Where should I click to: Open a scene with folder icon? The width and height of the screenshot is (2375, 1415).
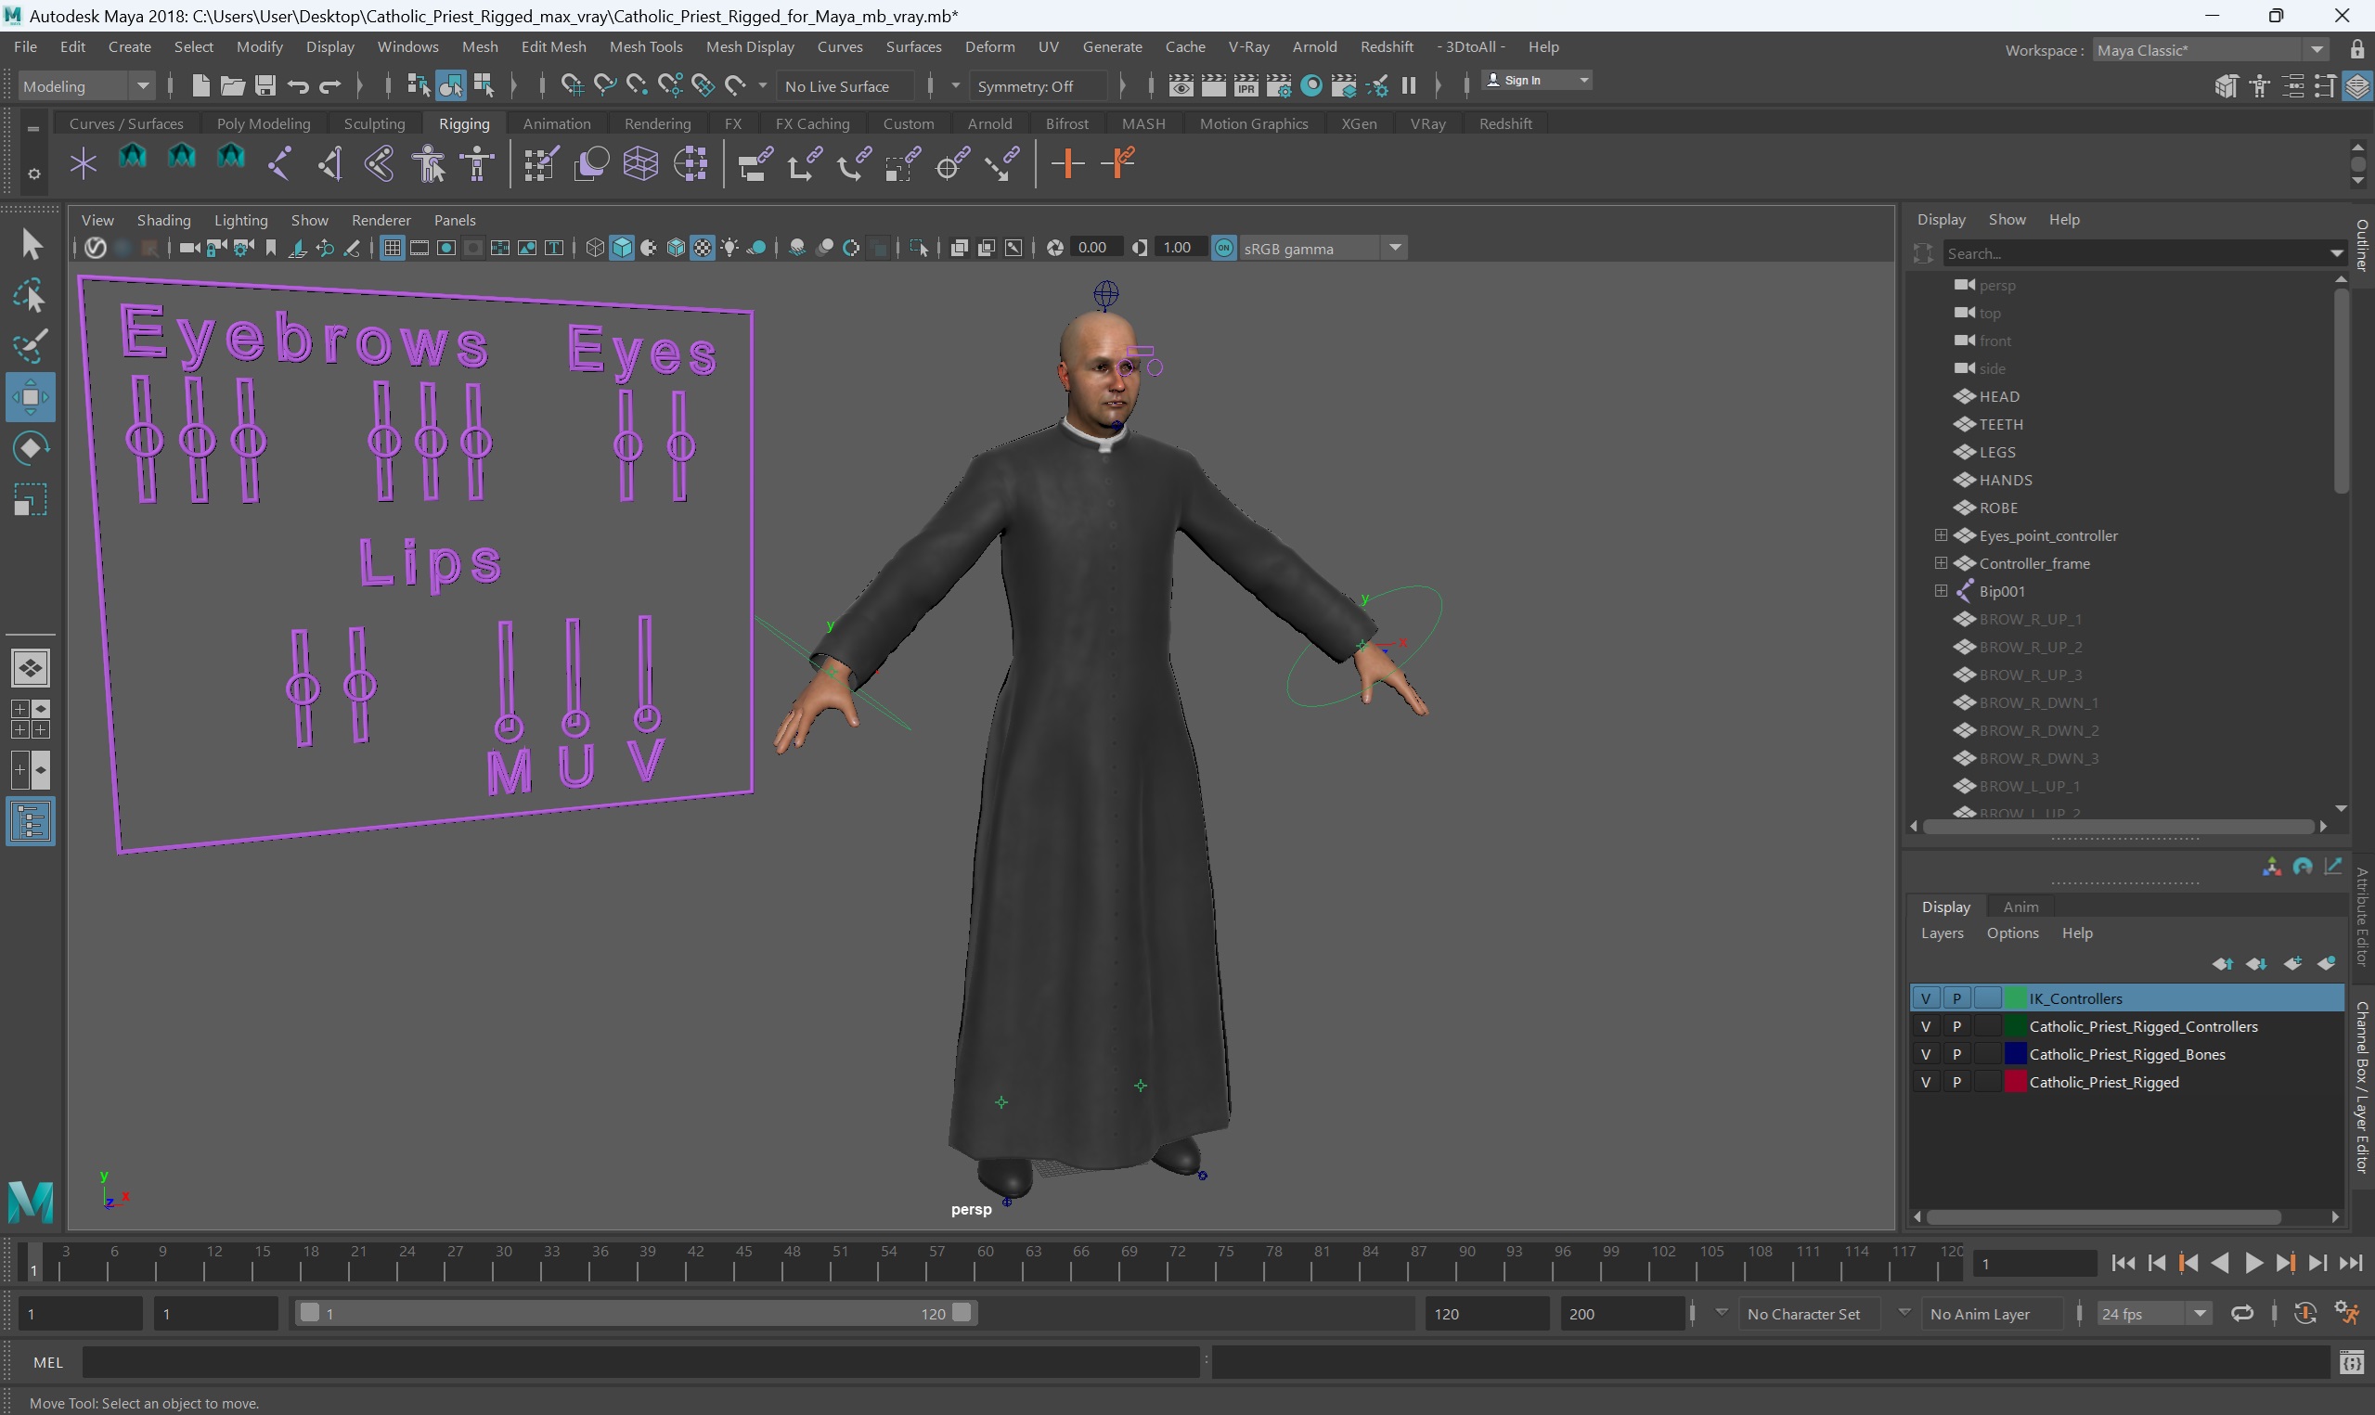point(233,85)
